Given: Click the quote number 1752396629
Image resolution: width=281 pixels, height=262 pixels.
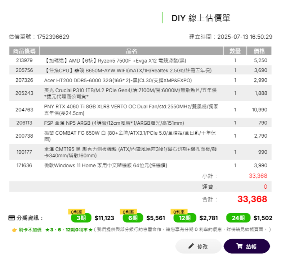Looking at the screenshot, I should point(53,37).
